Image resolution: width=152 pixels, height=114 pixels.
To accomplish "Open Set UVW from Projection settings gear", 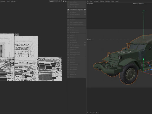I will [85, 10].
